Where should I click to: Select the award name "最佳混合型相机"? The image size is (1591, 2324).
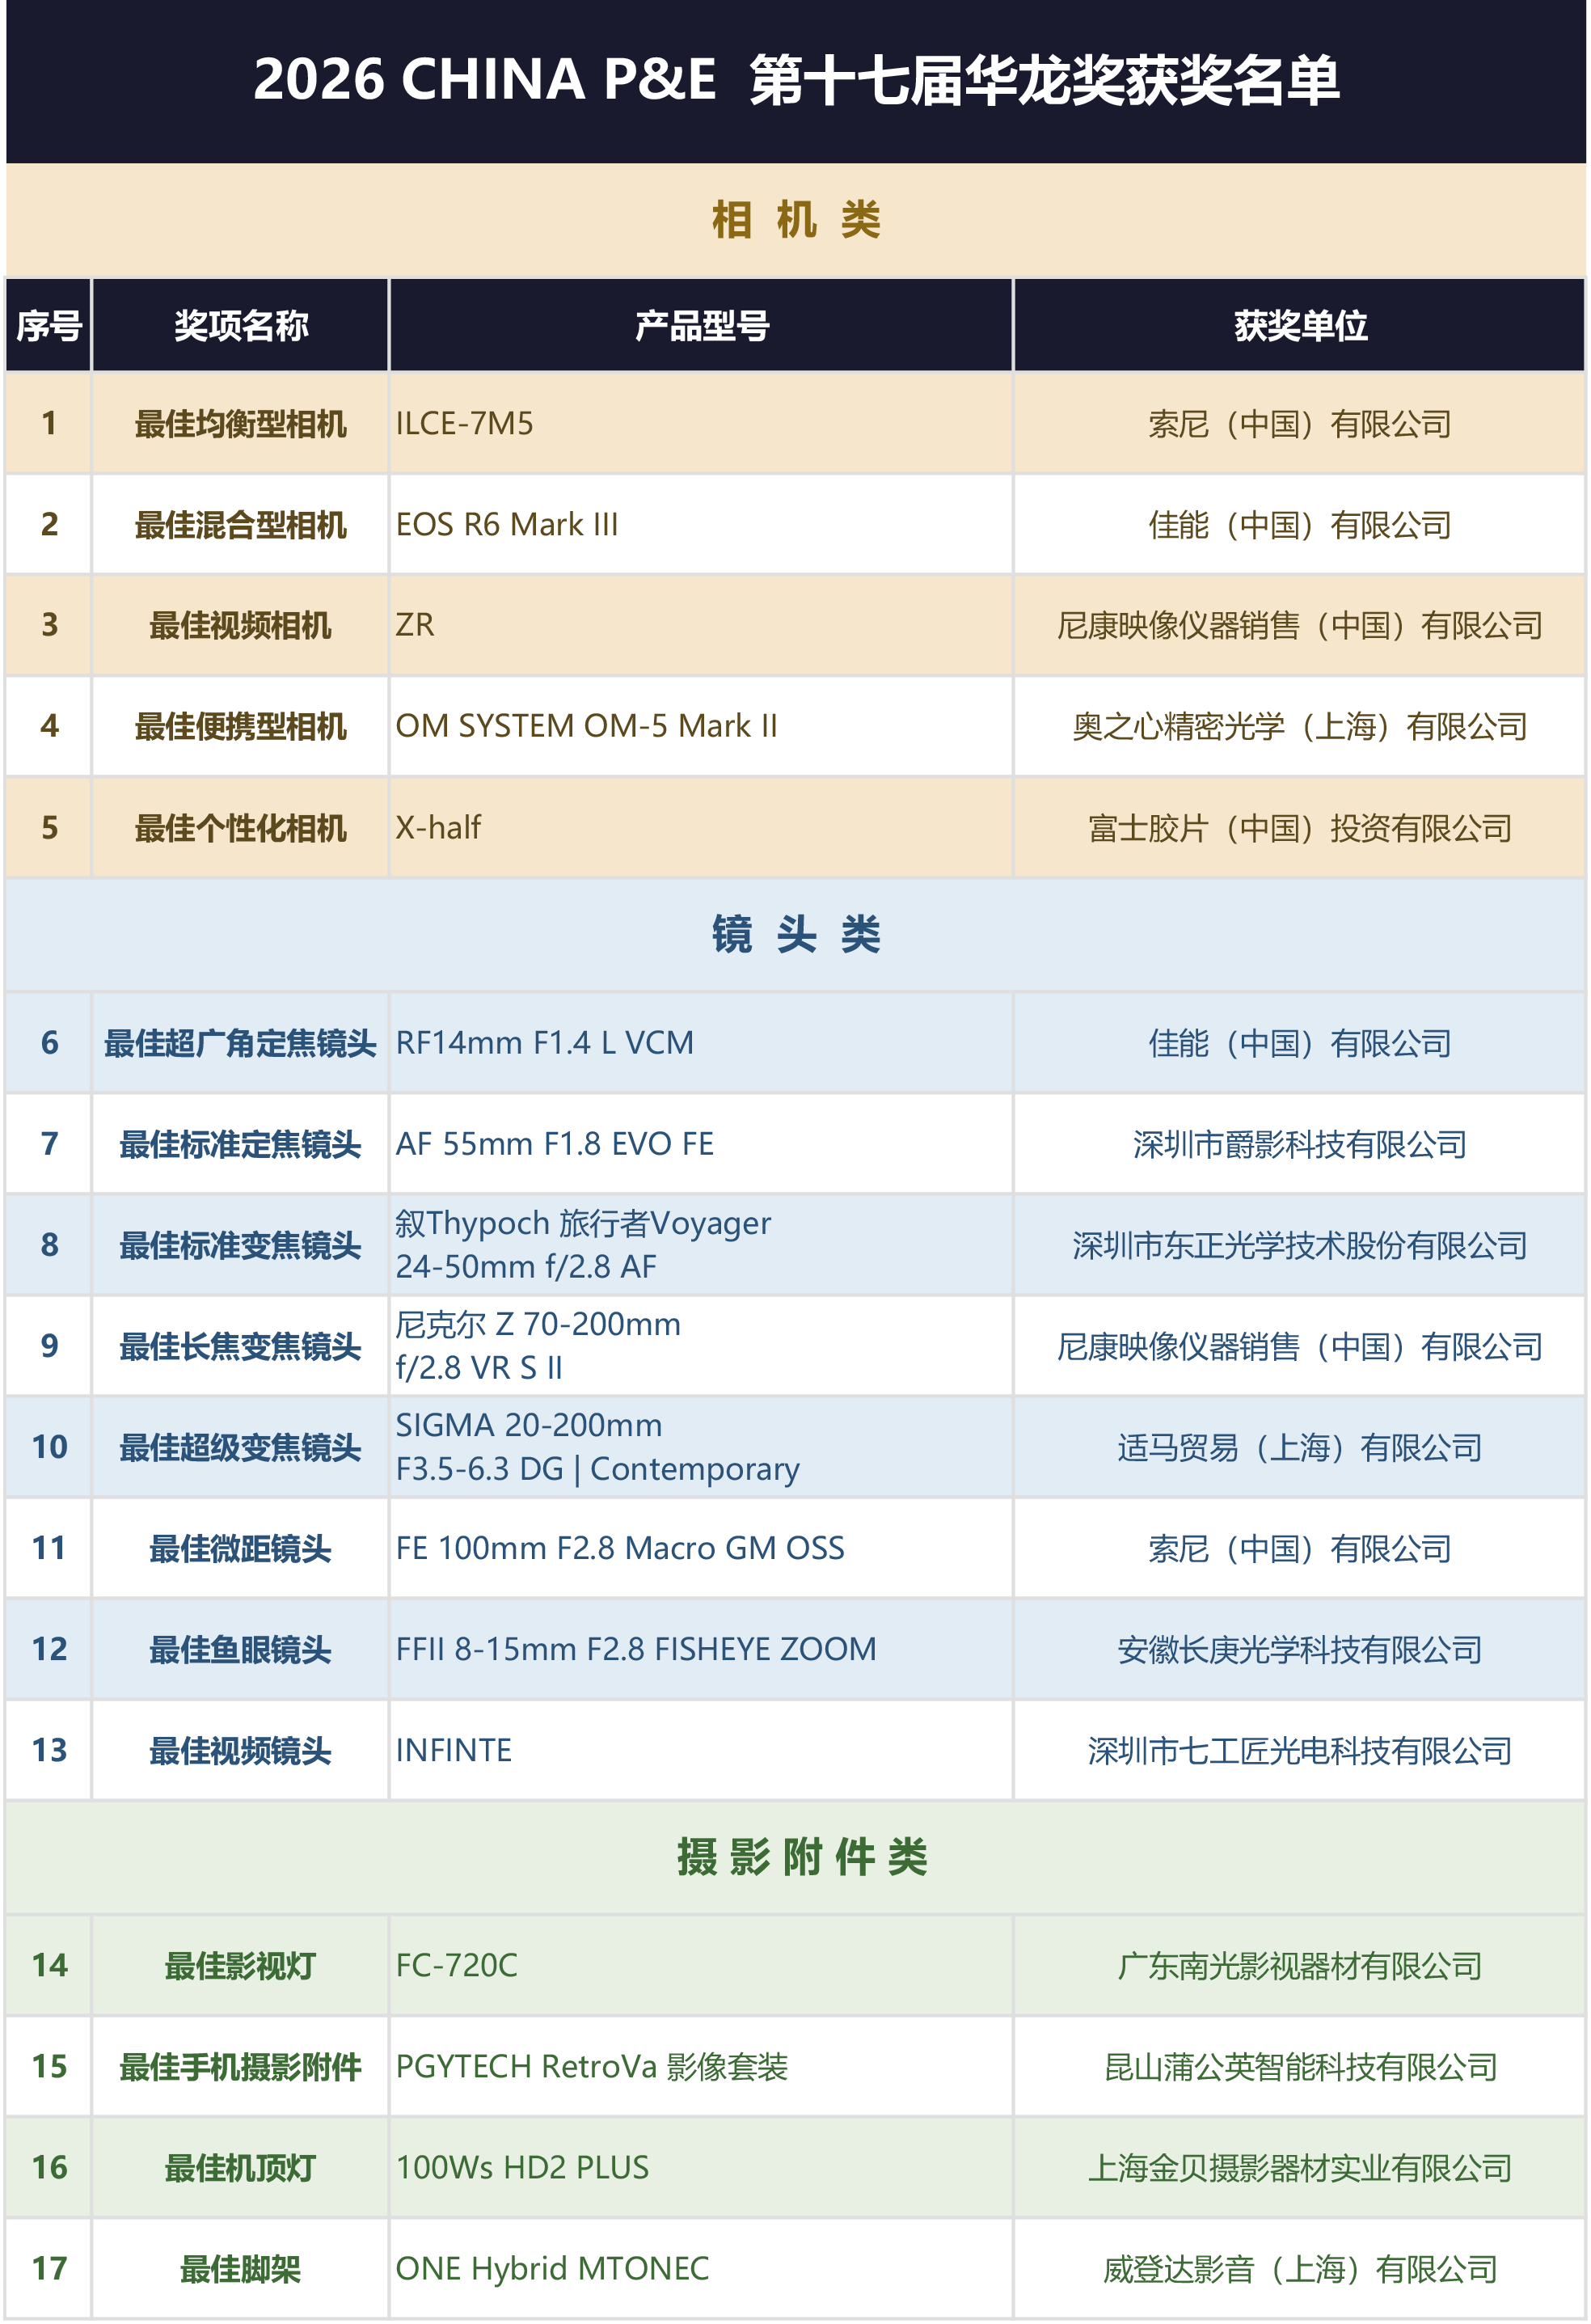[241, 525]
